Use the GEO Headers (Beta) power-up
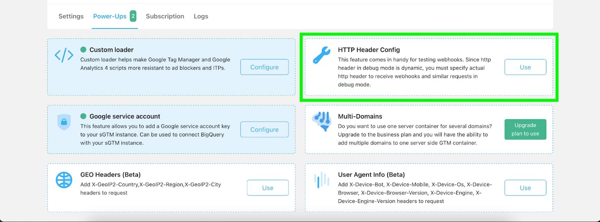 268,188
